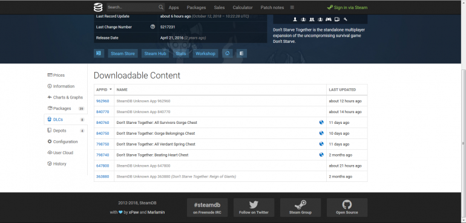Open app ID 798740 link
The height and width of the screenshot is (223, 466).
102,155
